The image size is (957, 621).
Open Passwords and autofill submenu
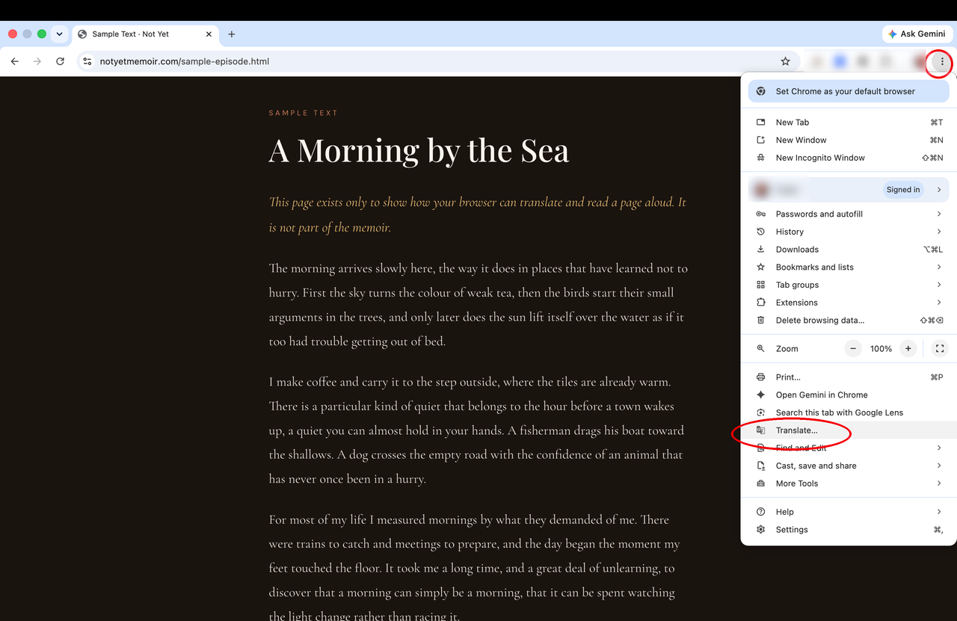pos(849,214)
